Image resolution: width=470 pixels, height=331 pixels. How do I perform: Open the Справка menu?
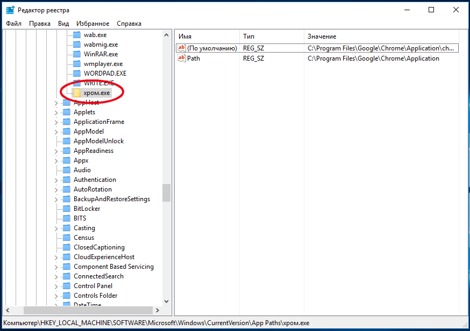click(129, 24)
